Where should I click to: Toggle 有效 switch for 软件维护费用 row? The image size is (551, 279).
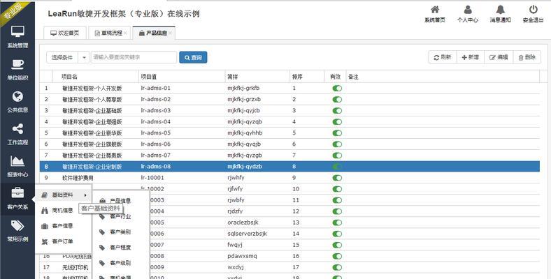(x=336, y=178)
